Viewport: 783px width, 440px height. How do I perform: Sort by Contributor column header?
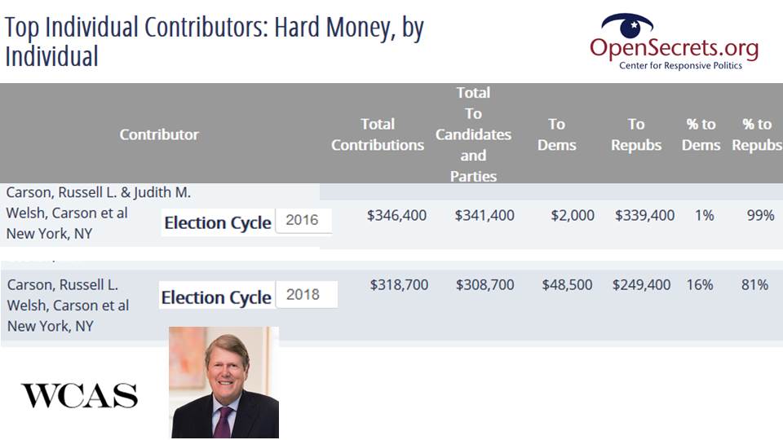159,134
